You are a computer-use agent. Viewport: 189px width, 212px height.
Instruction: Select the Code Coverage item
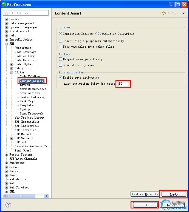[25, 52]
